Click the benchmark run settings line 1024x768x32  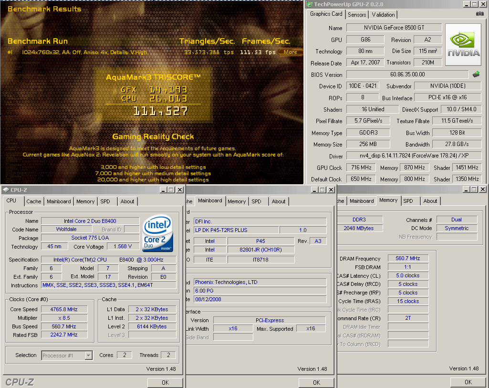click(84, 52)
